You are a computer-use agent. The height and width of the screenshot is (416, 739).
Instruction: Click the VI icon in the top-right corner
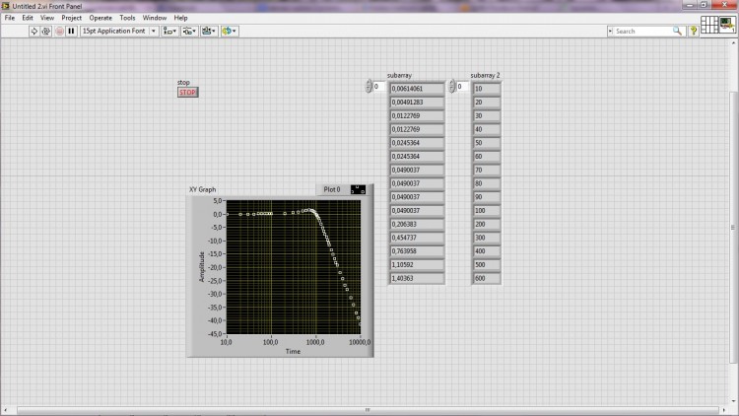(x=727, y=25)
